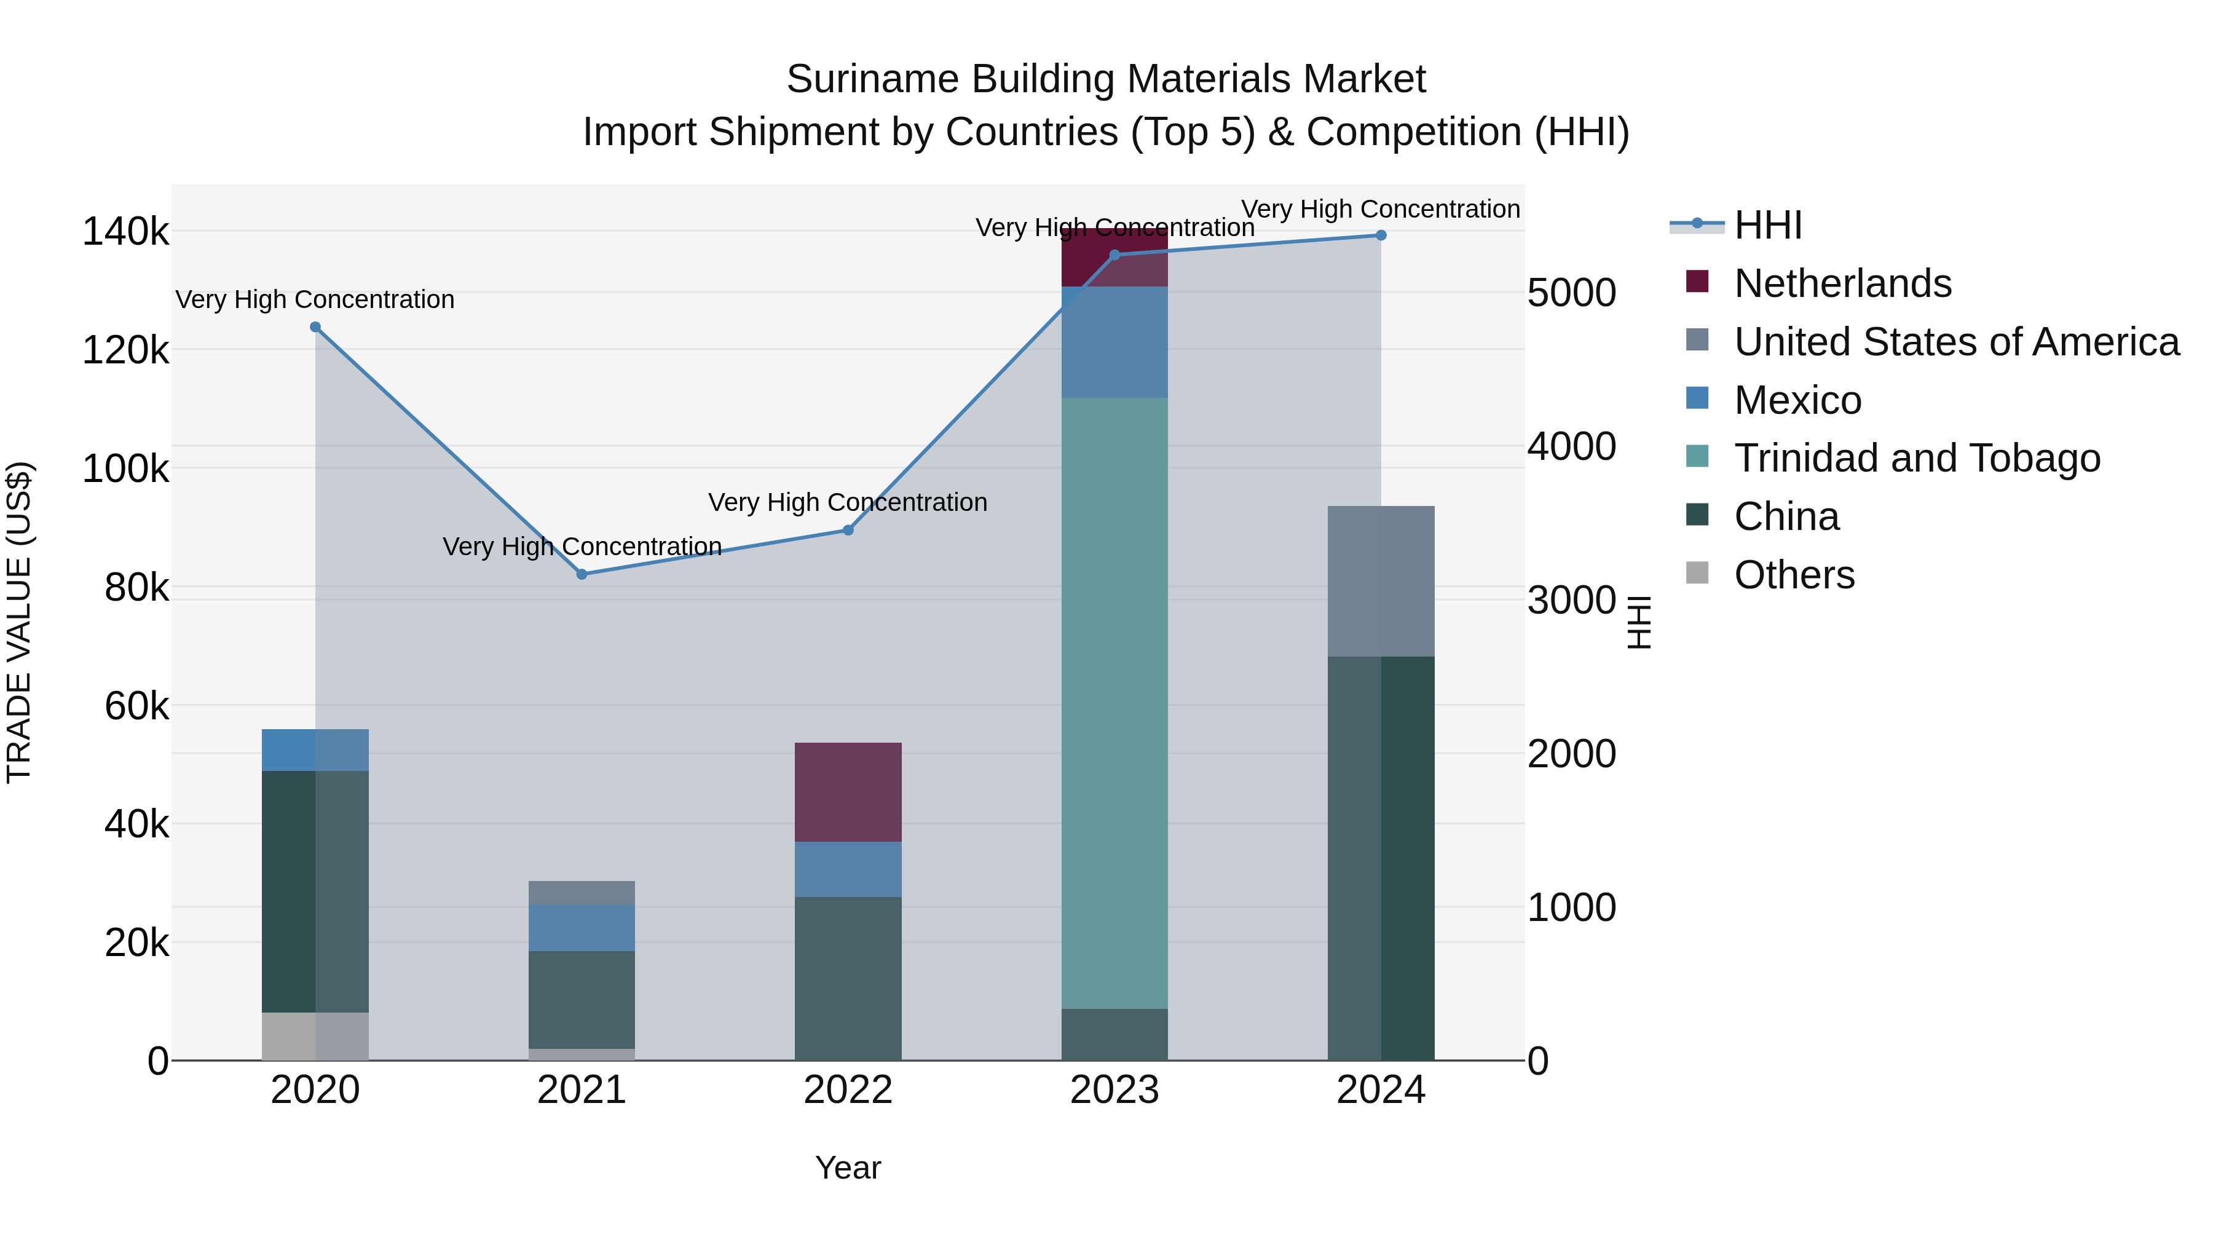2213x1245 pixels.
Task: Toggle the Others legend entry
Action: (1770, 574)
